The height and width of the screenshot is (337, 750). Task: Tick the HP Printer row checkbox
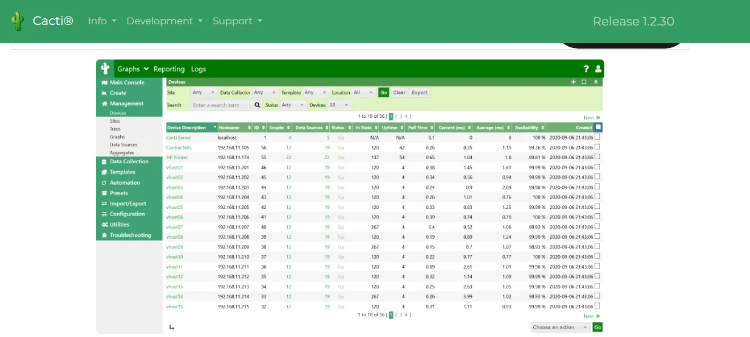[x=598, y=157]
